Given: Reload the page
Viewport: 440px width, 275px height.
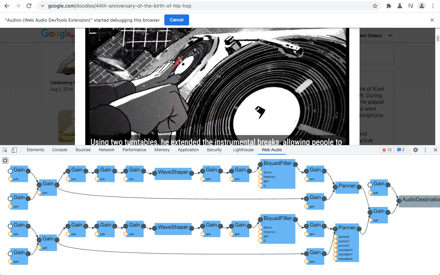Looking at the screenshot, I should point(29,6).
